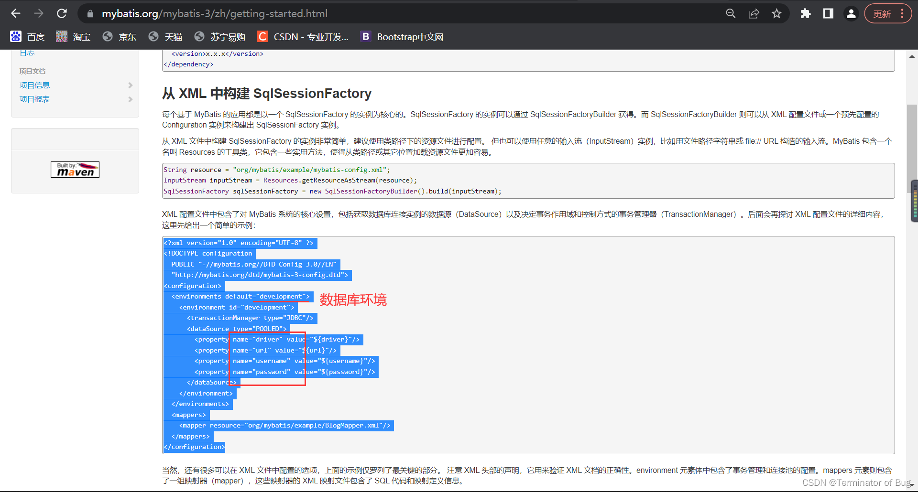Viewport: 918px width, 492px height.
Task: Click the Baidu paw favicon
Action: (16, 36)
